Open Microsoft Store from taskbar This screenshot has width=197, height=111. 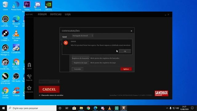(x=74, y=108)
